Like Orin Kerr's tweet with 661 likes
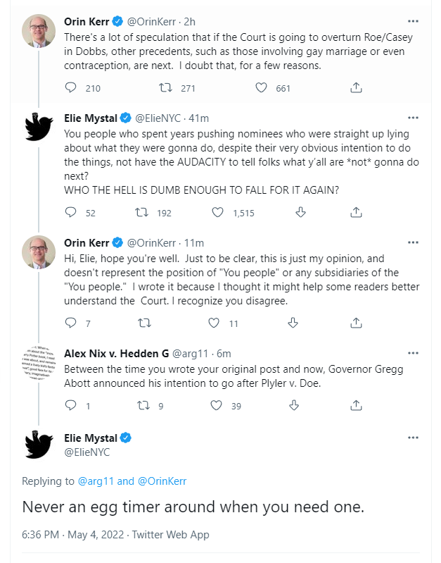The height and width of the screenshot is (563, 441). [262, 88]
